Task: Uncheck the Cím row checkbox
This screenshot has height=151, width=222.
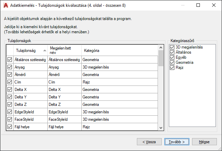Action: point(10,82)
